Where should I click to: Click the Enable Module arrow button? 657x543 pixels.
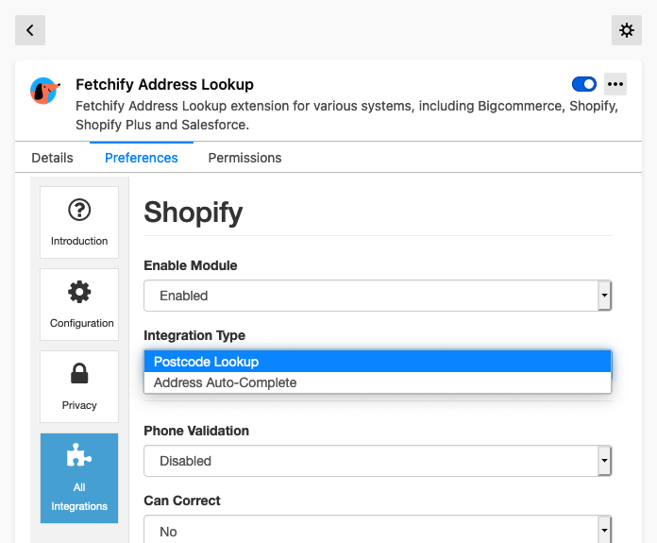604,296
